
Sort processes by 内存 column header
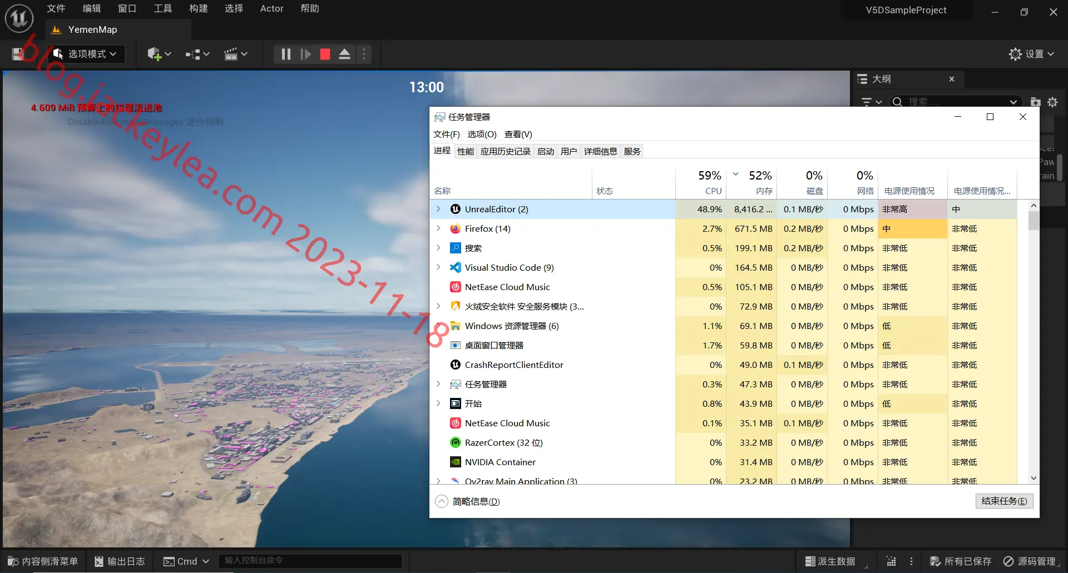[x=751, y=183]
